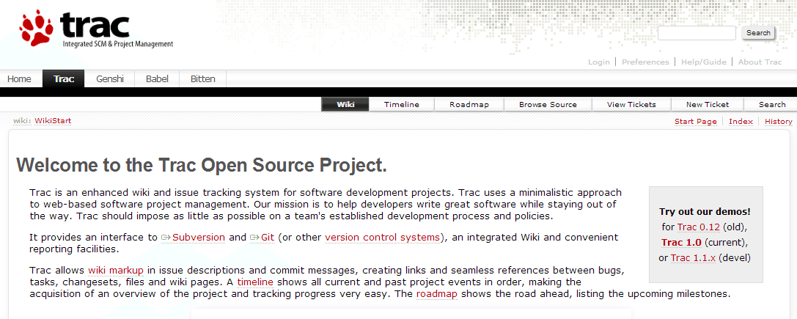Switch to the Home project tab
Viewport: 797px width, 319px height.
point(19,79)
